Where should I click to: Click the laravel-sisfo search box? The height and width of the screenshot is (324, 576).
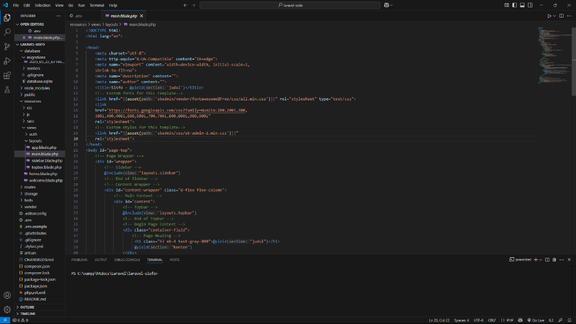(x=291, y=5)
